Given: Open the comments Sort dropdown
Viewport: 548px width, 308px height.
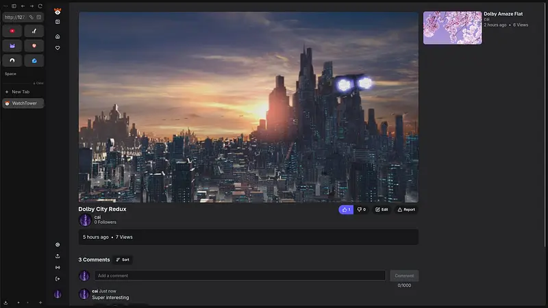Looking at the screenshot, I should 123,259.
